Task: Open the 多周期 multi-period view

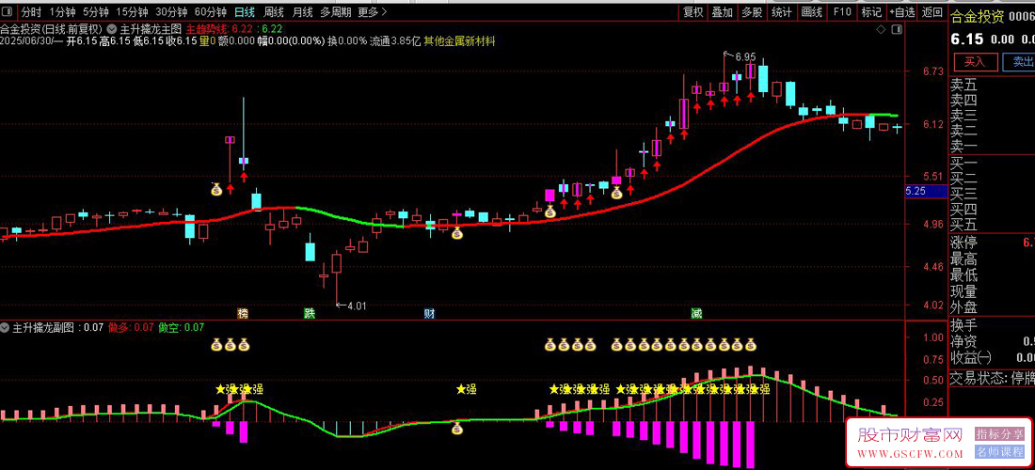Action: coord(336,12)
